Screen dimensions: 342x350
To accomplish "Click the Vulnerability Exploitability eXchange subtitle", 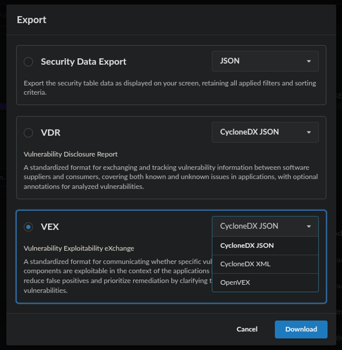I will [79, 248].
